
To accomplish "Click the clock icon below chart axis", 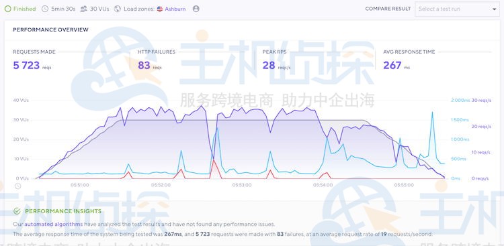I will (18, 186).
